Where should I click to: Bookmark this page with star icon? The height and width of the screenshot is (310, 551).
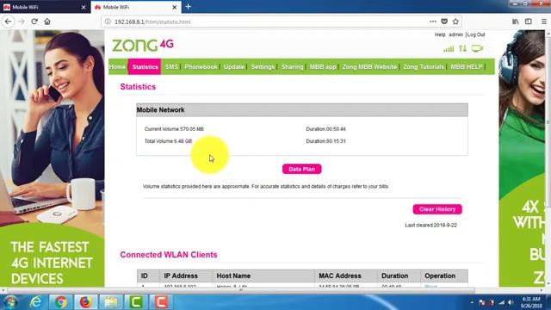[x=455, y=22]
